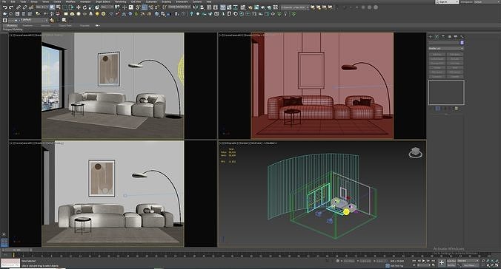Open the Hierarchy tab of the command panel
501x269 pixels.
tap(443, 37)
